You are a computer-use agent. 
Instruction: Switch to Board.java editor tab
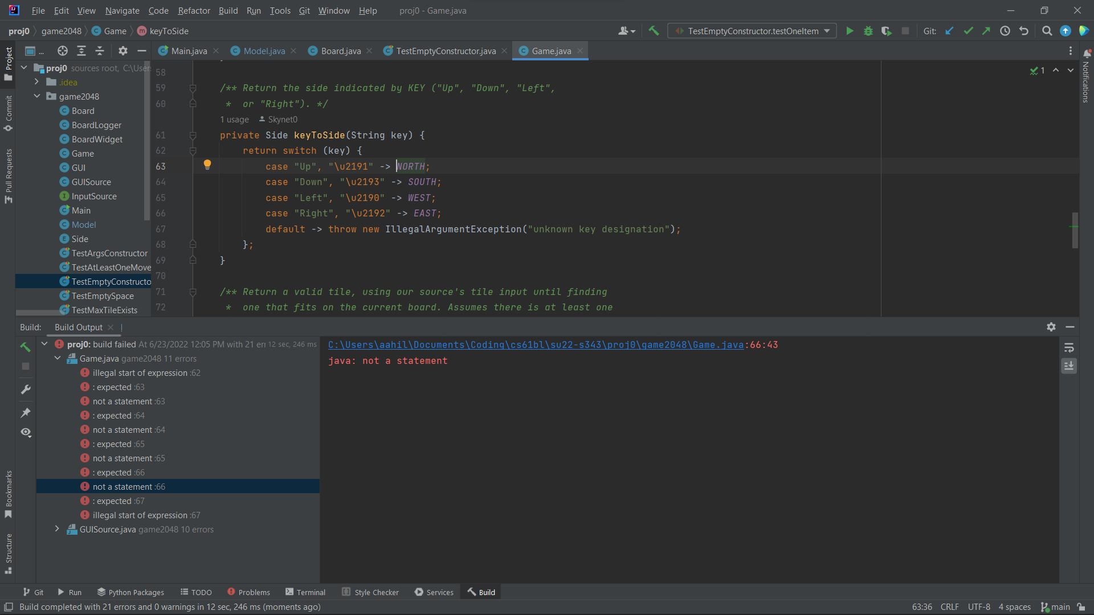click(x=340, y=51)
